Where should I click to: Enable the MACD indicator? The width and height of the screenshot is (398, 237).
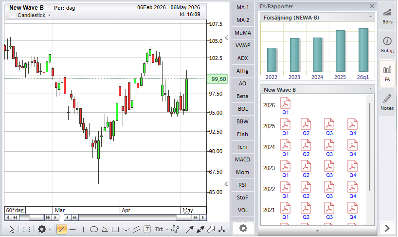point(243,159)
